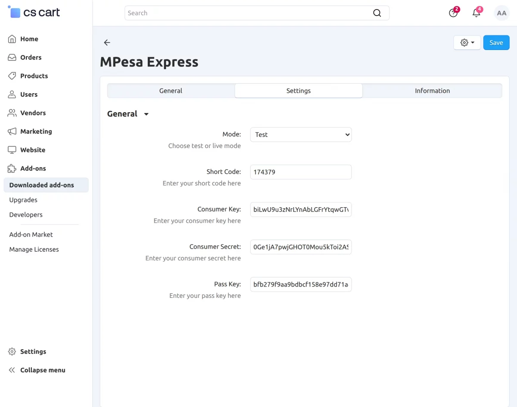Screen dimensions: 517x407
Task: Click the Marketing megaphone icon
Action: (x=12, y=132)
